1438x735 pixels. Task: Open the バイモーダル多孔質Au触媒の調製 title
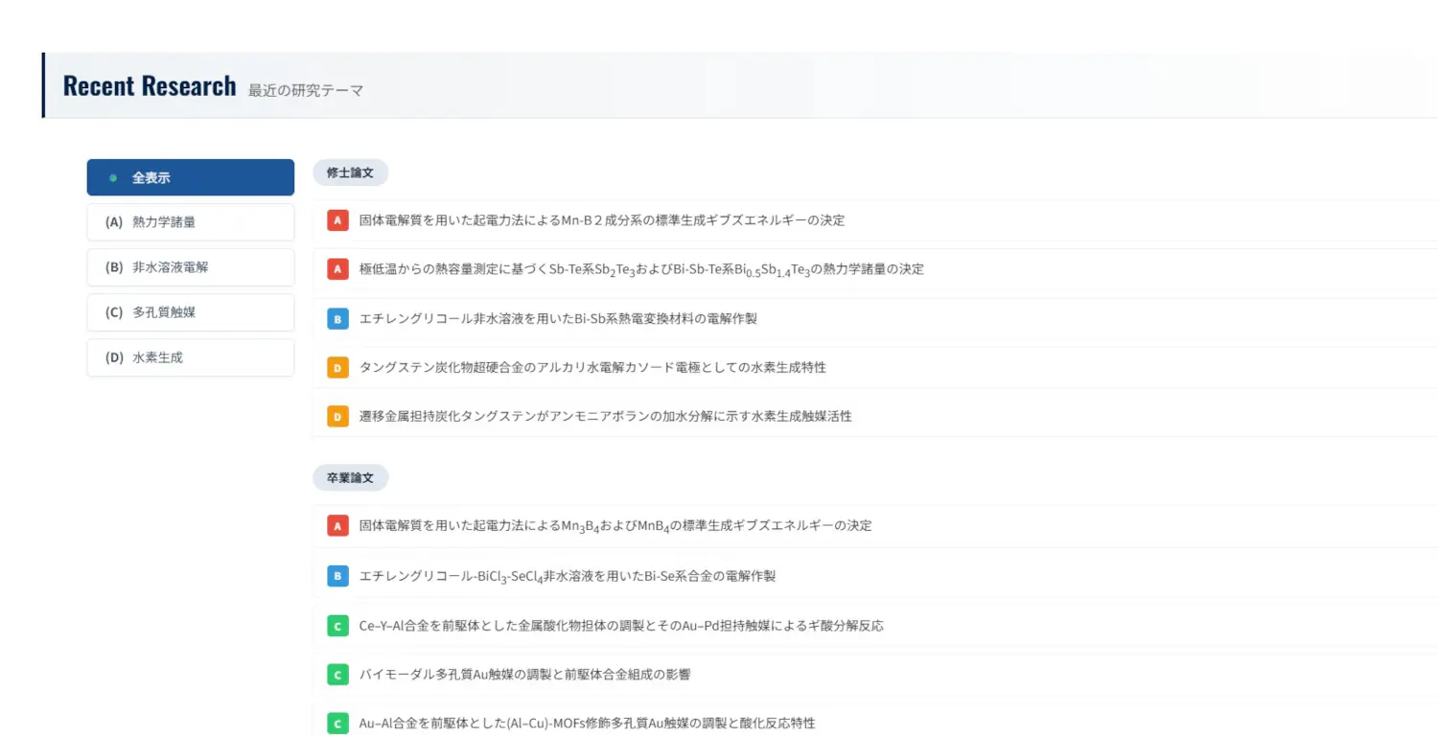pos(524,675)
